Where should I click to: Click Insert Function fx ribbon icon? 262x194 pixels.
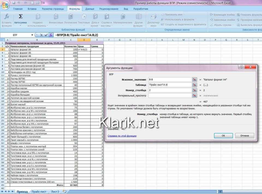pos(7,20)
